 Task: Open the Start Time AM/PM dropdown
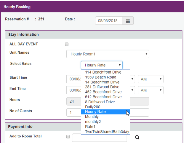pyautogui.click(x=151, y=79)
